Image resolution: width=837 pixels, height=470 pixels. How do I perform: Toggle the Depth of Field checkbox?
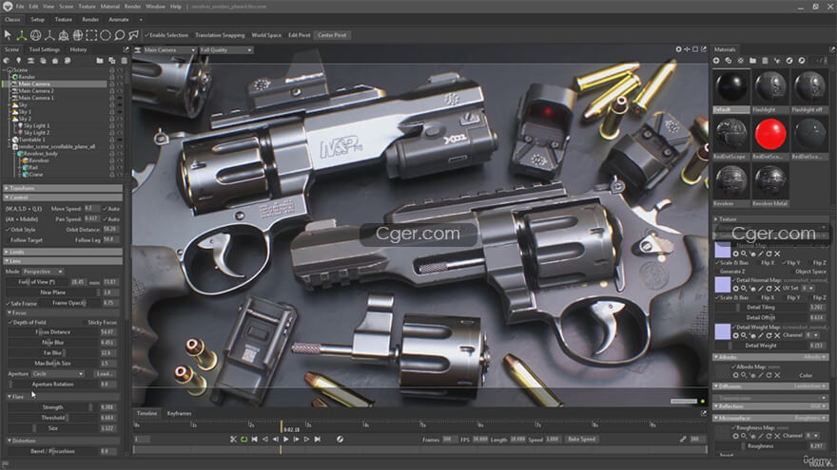[x=10, y=323]
